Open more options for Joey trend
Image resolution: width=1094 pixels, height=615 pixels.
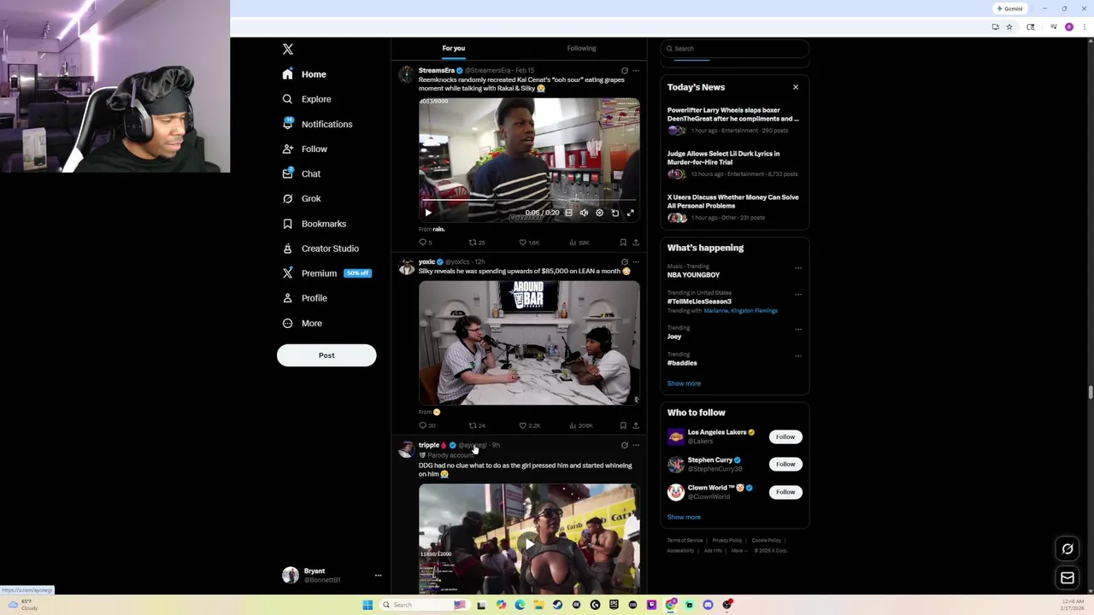click(798, 330)
